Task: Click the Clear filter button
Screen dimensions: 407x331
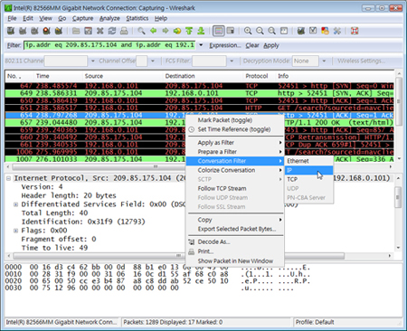Action: tap(252, 45)
